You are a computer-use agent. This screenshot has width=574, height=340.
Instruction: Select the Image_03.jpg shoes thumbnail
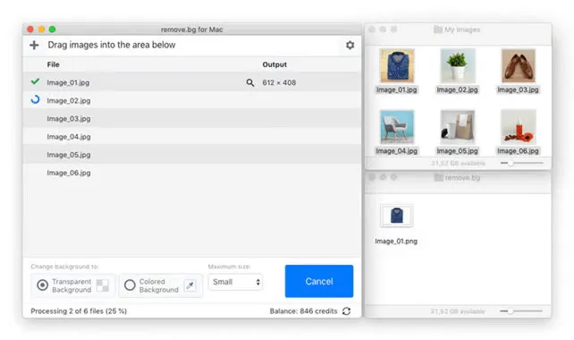click(x=518, y=65)
